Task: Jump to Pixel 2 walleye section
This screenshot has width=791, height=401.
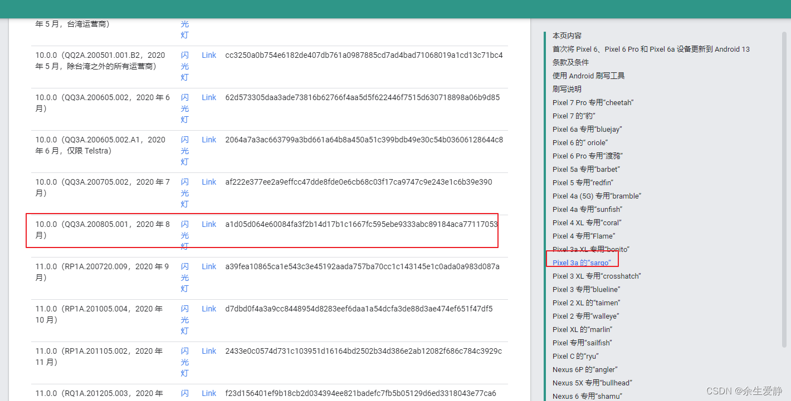Action: (586, 316)
